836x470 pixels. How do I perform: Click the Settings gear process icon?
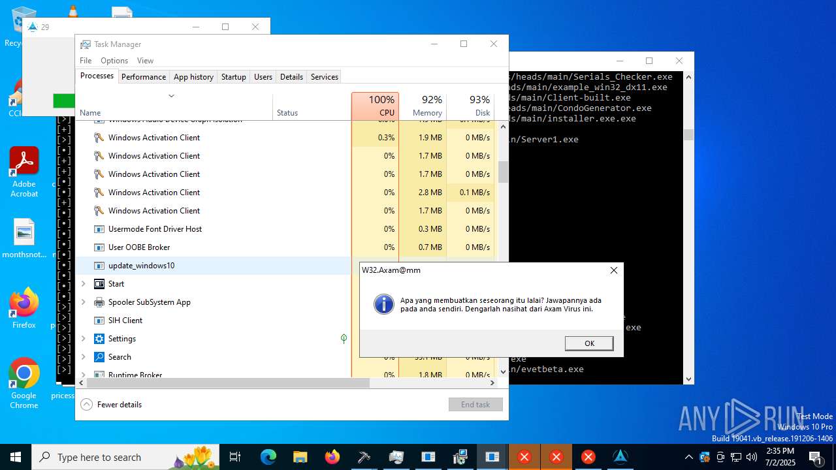(99, 339)
